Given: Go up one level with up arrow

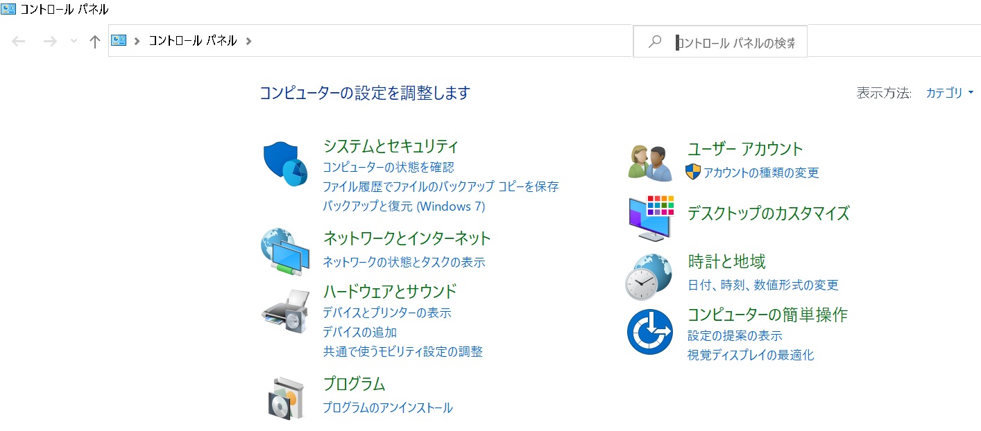Looking at the screenshot, I should [x=95, y=42].
